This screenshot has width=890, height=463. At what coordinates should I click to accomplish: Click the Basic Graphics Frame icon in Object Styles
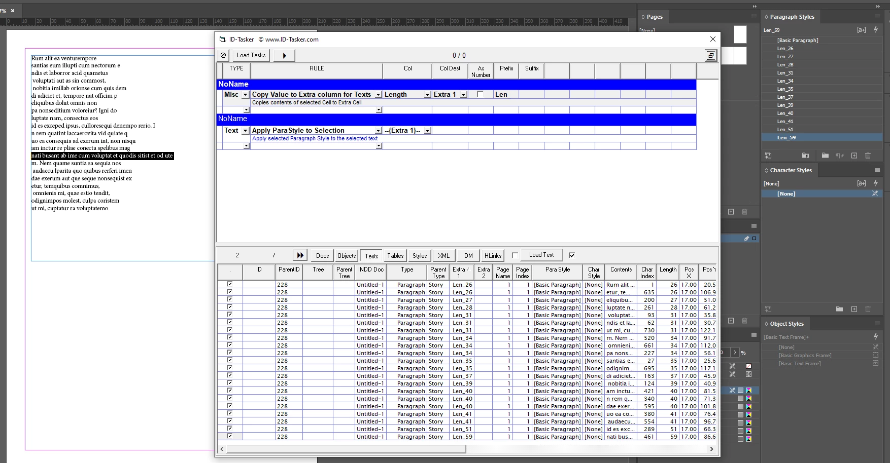click(875, 355)
